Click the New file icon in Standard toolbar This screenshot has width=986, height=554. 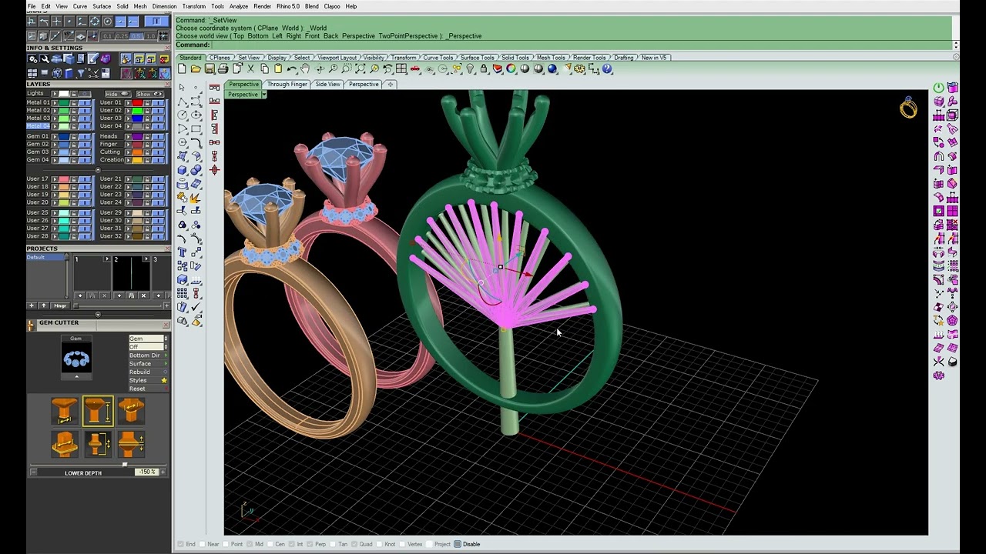(x=183, y=69)
